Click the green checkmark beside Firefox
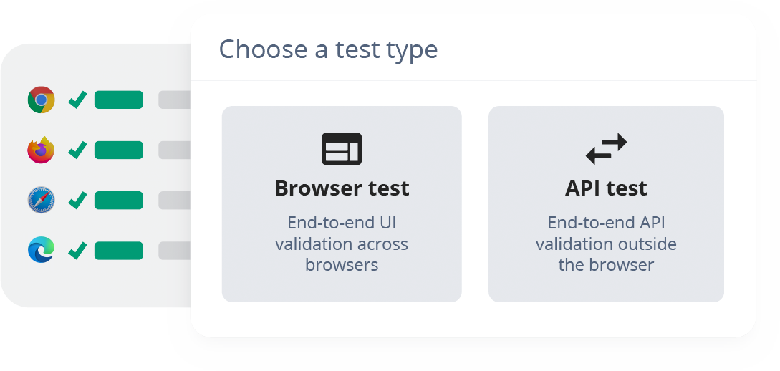Image resolution: width=780 pixels, height=371 pixels. coord(77,150)
